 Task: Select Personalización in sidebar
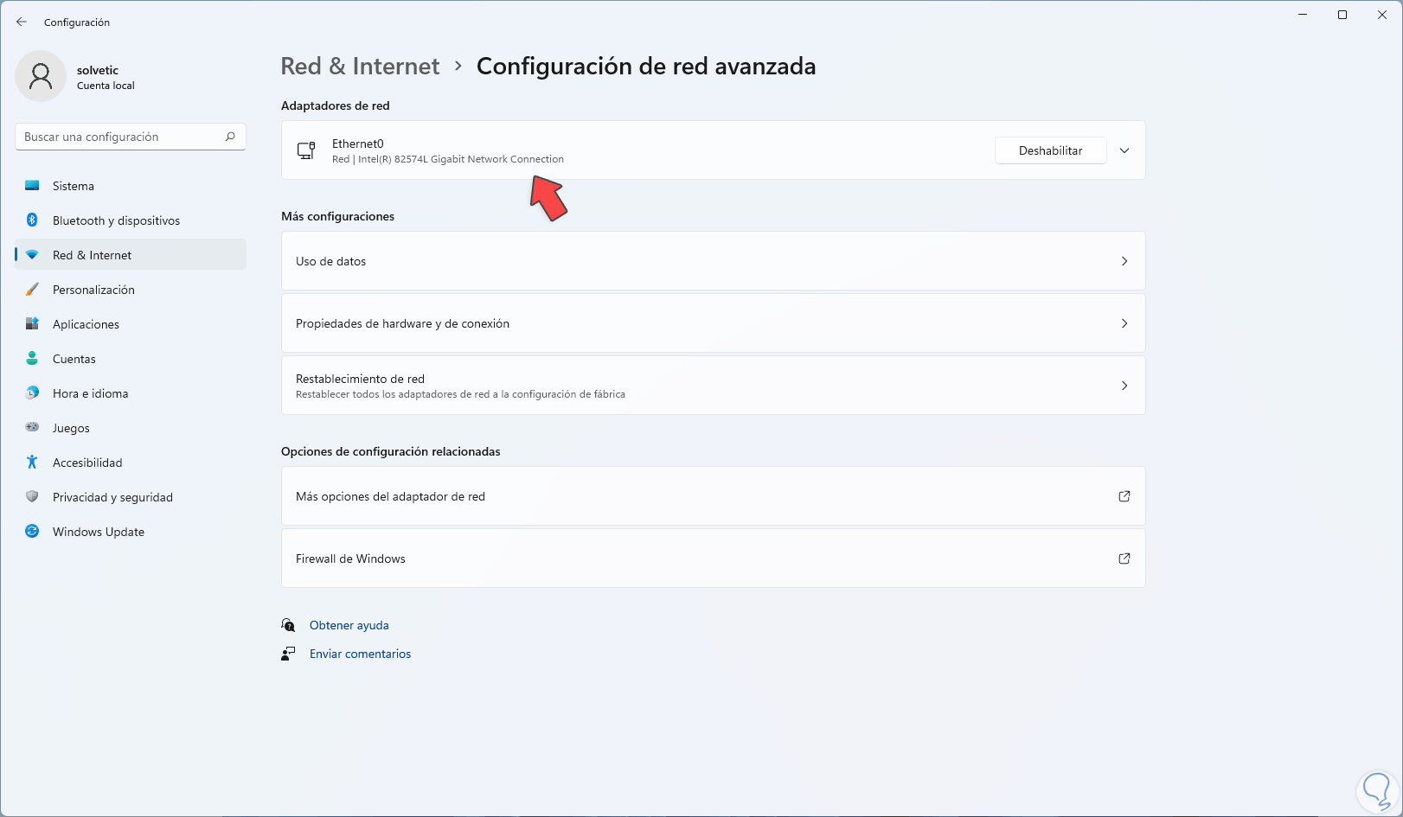tap(131, 290)
